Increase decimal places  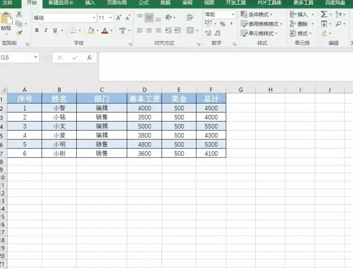(208, 33)
